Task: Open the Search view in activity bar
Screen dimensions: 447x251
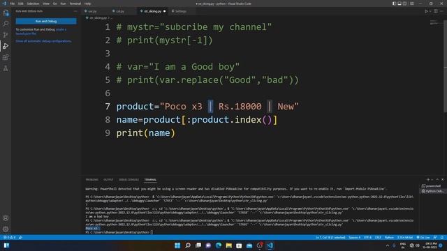Action: click(x=6, y=24)
